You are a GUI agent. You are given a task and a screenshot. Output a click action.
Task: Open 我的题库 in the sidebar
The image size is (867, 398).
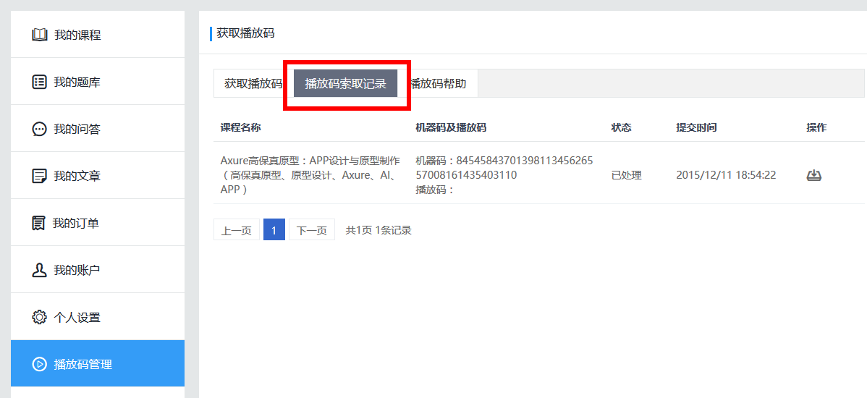[98, 81]
